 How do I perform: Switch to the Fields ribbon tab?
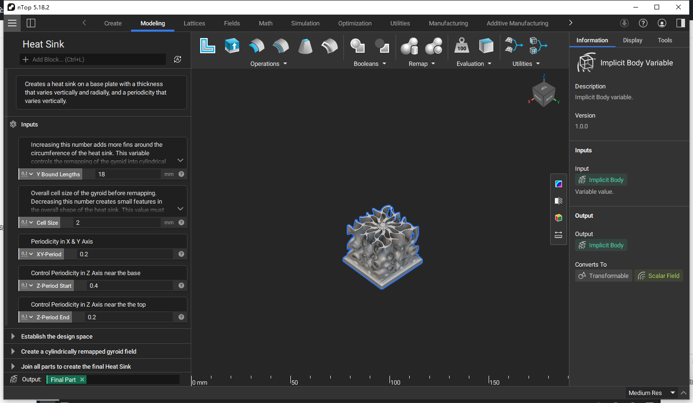tap(232, 23)
